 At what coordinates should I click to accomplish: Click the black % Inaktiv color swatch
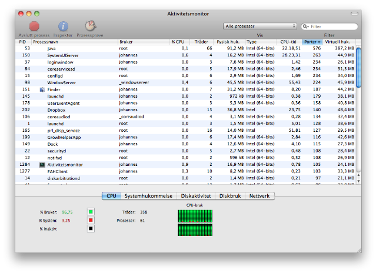(x=91, y=229)
